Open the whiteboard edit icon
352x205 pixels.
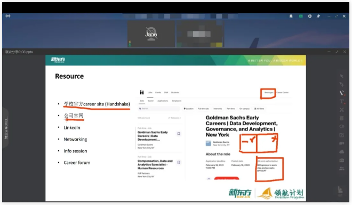tap(342, 135)
